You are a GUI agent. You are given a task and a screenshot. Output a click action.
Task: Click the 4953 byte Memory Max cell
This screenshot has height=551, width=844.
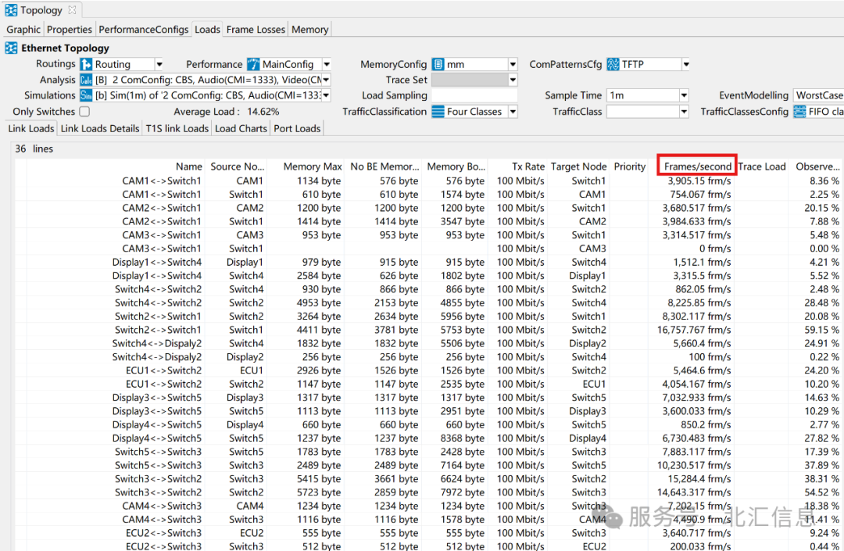click(x=319, y=303)
